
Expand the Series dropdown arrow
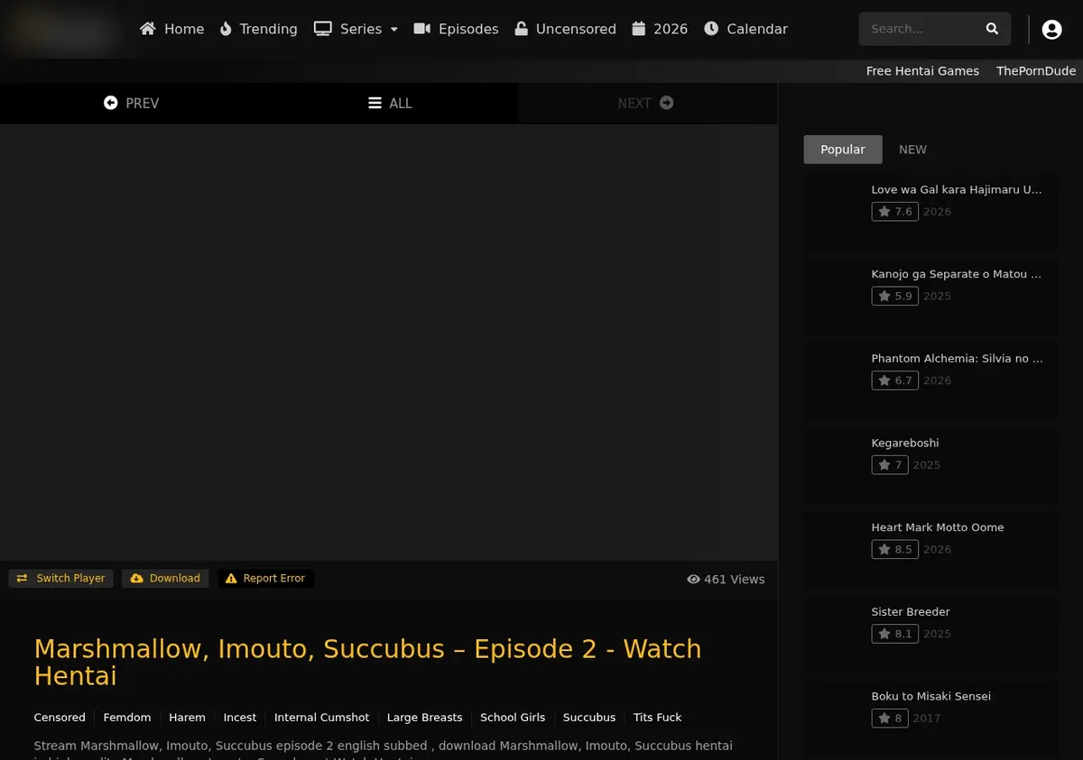click(x=393, y=30)
